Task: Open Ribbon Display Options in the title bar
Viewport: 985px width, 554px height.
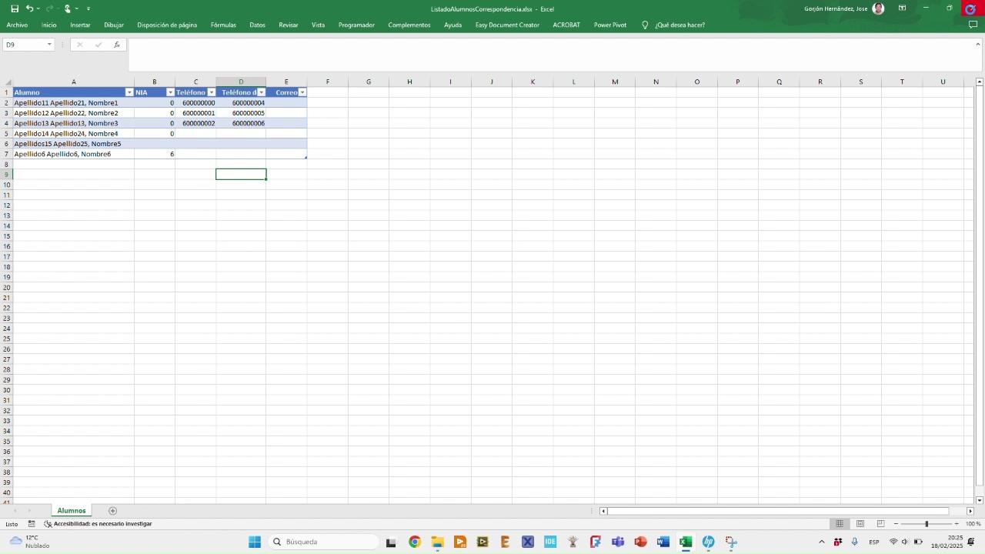Action: point(902,8)
